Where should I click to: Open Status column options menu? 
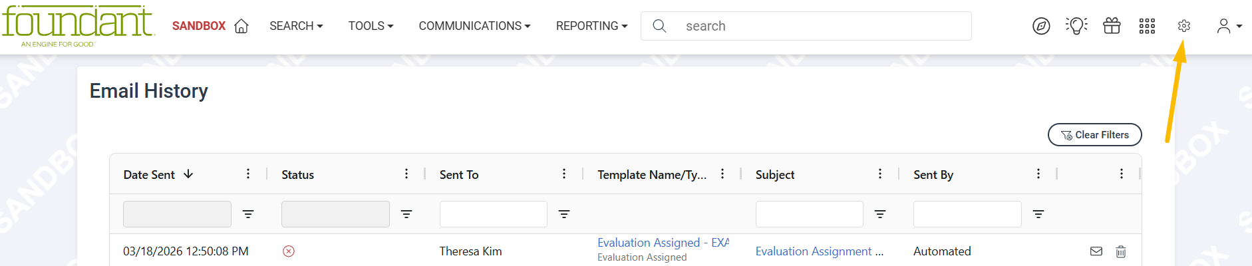pos(406,174)
